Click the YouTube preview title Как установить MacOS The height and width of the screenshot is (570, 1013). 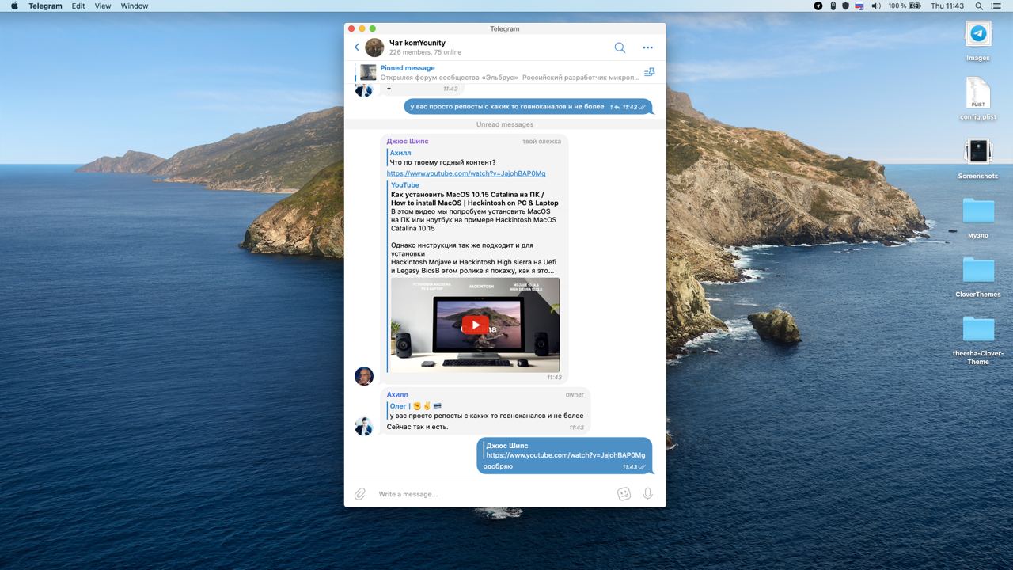coord(474,199)
